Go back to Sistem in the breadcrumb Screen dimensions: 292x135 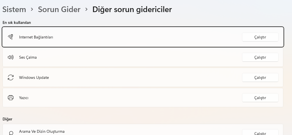14,9
